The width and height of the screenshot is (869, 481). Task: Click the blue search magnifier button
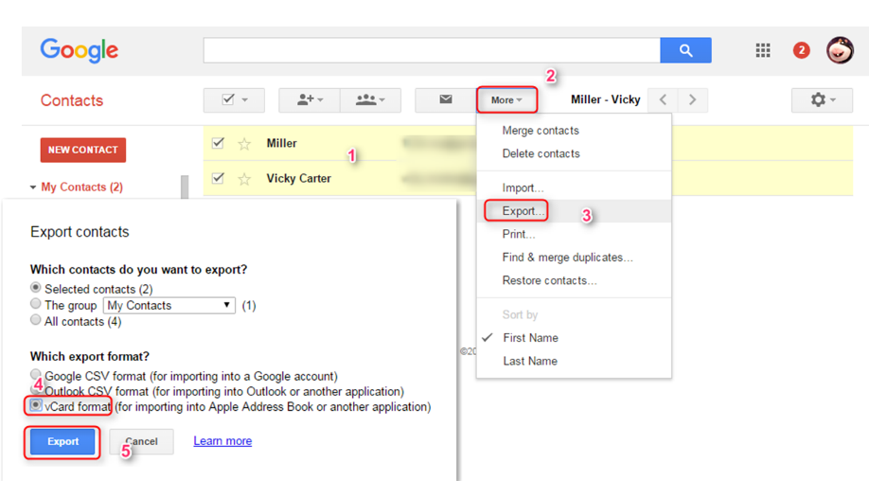685,50
